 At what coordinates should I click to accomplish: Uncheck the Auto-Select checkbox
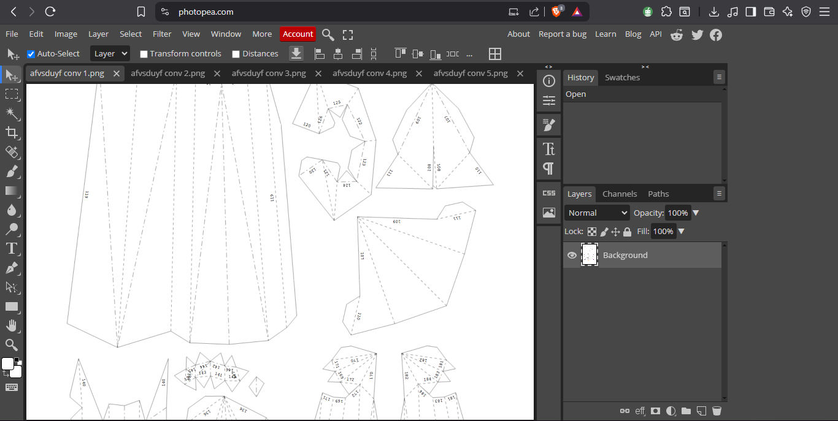pyautogui.click(x=31, y=54)
